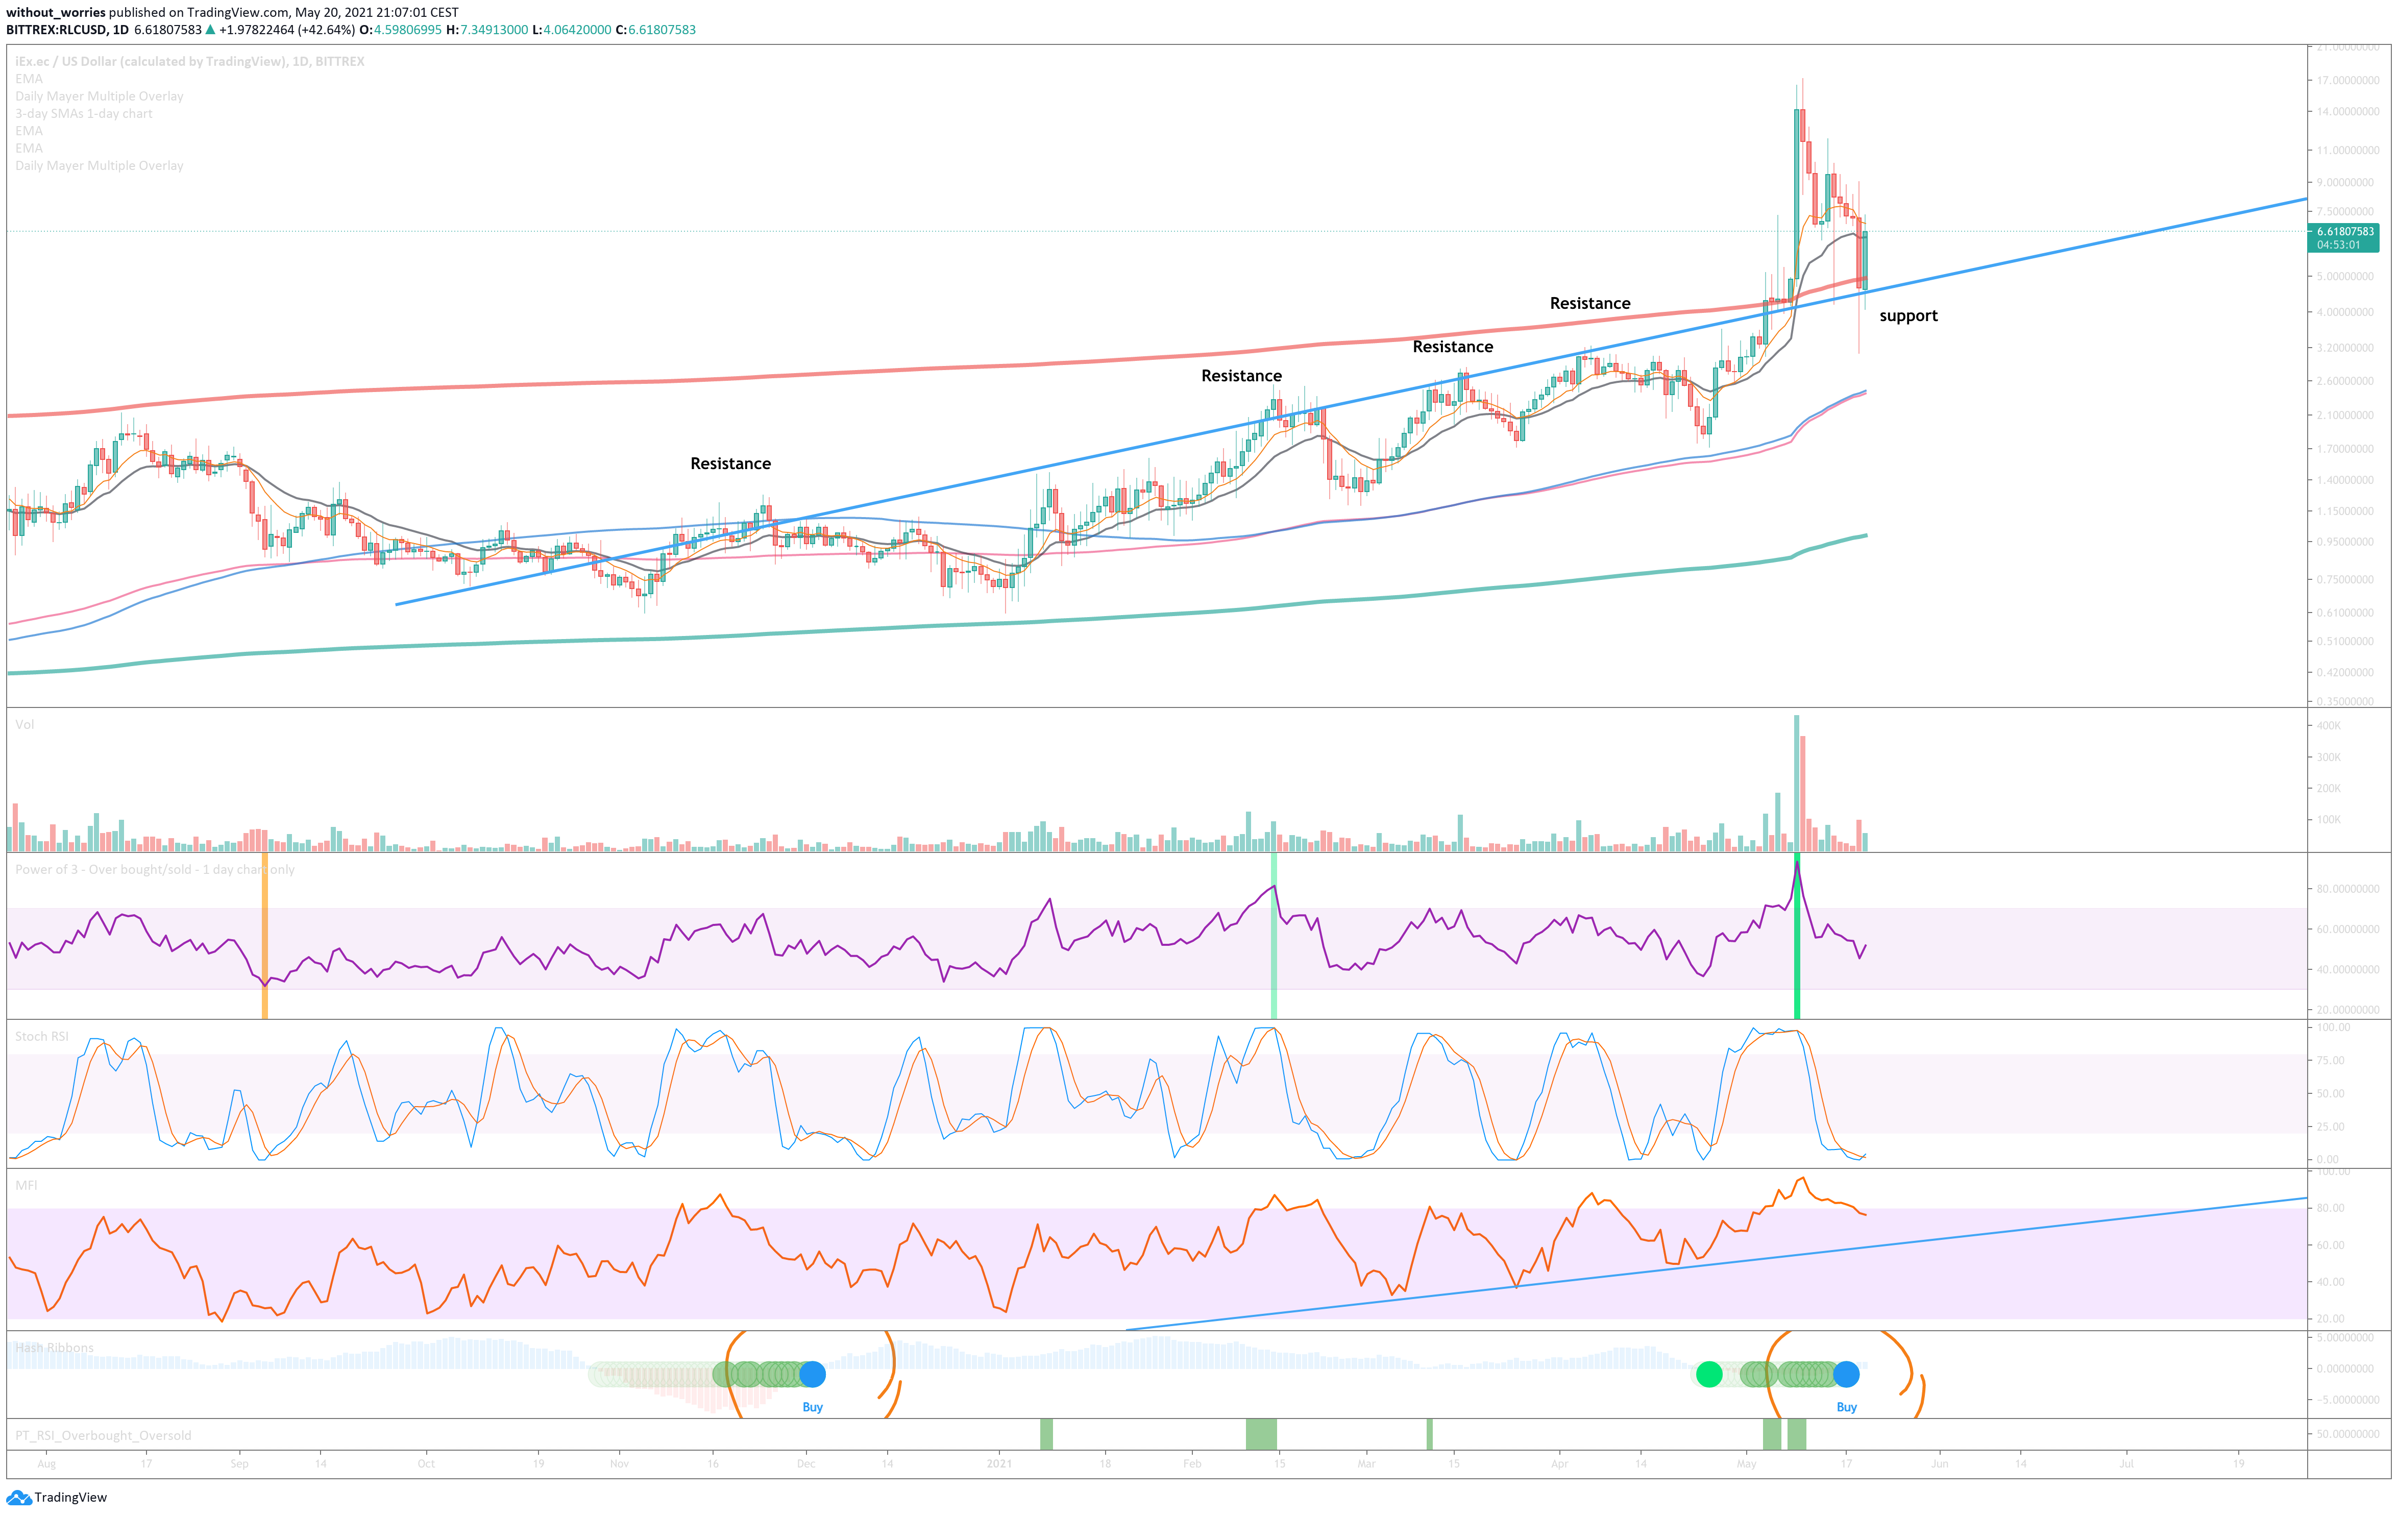Click the 1.40000000 price axis label
The width and height of the screenshot is (2398, 1516).
pos(2345,479)
